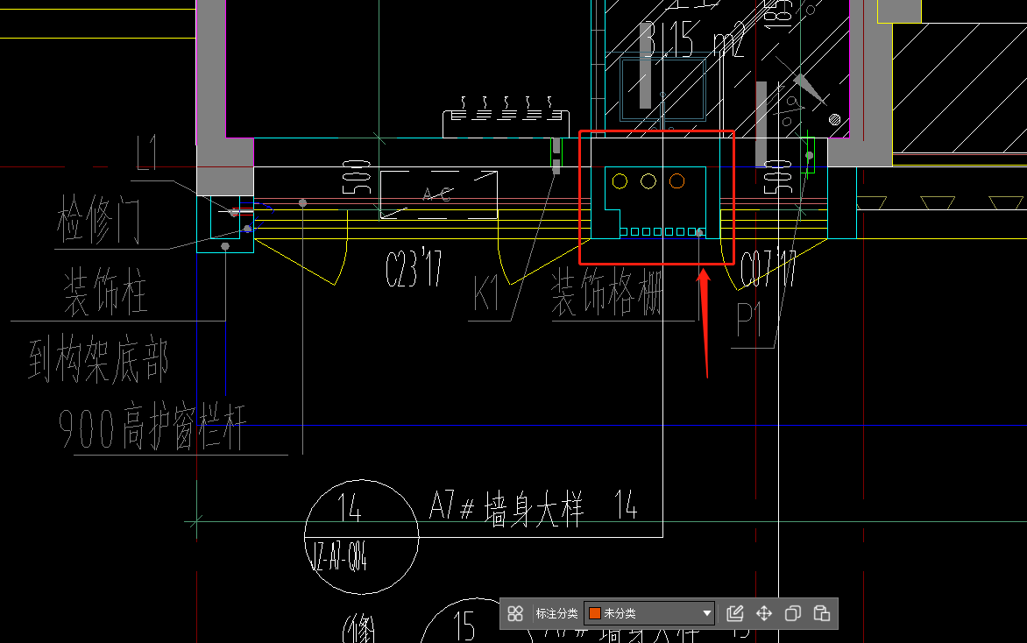Select the 检修门 drawing label
This screenshot has width=1027, height=643.
click(x=98, y=219)
